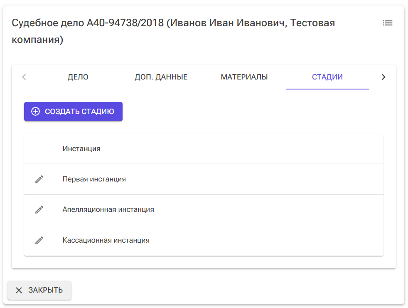Edit the "Первая инстанция" stage using pencil icon

tap(39, 179)
